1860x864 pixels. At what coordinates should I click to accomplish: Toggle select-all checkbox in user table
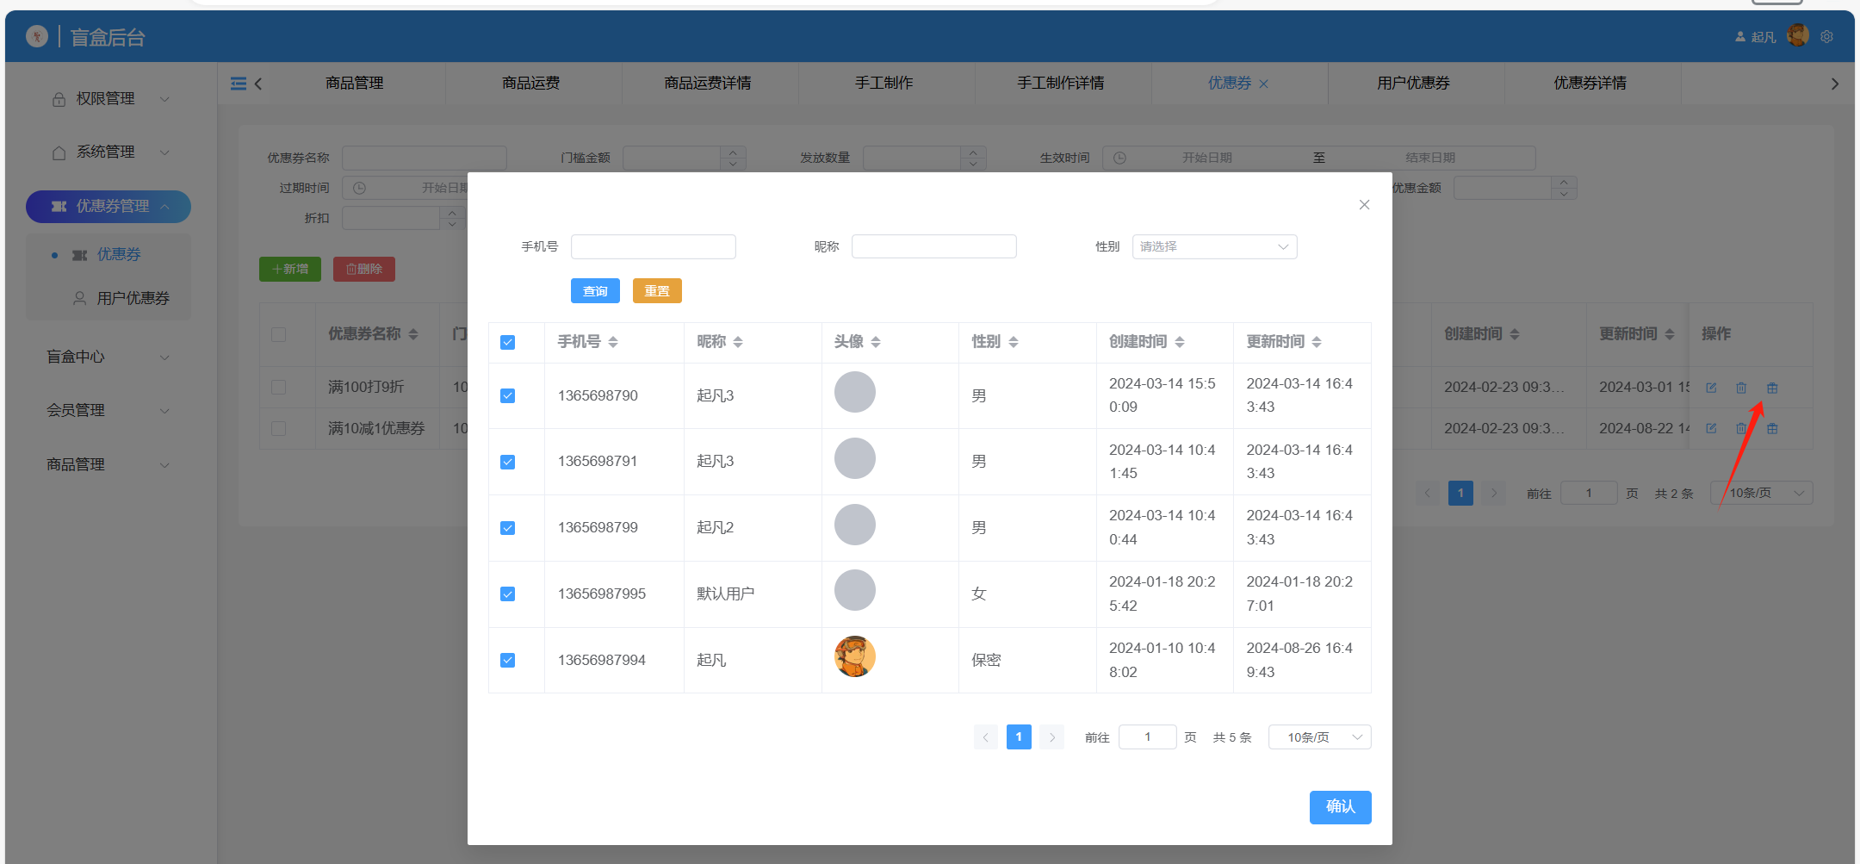coord(508,343)
